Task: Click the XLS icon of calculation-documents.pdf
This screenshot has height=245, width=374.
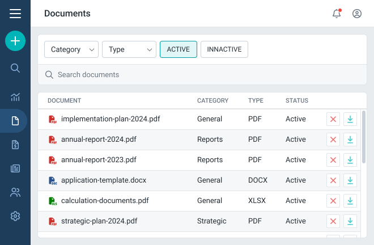Action: (53, 201)
